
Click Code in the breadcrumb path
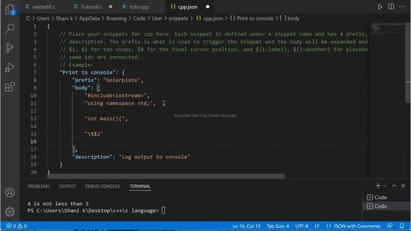139,19
